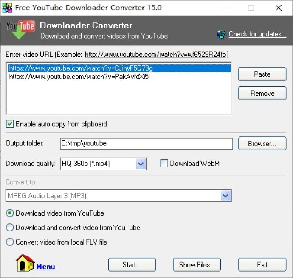This screenshot has width=293, height=278.
Task: Click the Remove button
Action: tap(262, 93)
